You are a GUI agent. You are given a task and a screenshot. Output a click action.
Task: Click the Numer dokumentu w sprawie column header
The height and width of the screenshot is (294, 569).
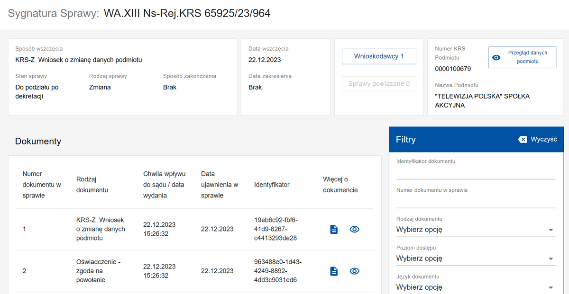point(42,185)
